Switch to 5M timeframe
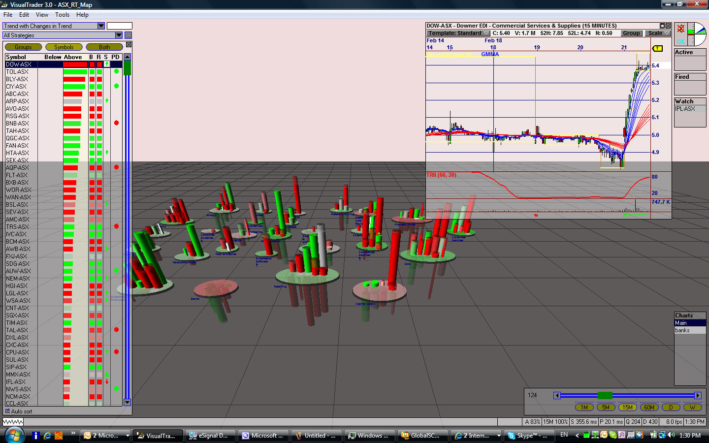 click(x=606, y=408)
